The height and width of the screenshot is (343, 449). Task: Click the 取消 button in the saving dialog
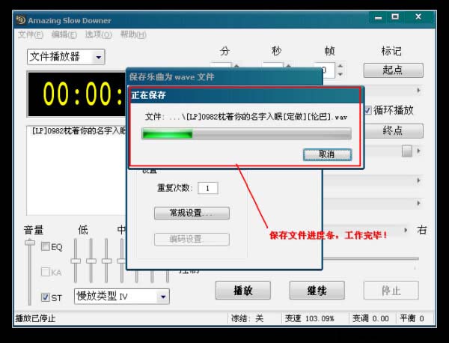point(327,155)
